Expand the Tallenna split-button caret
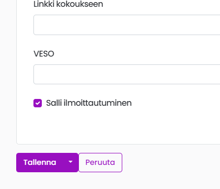Screen dimensions: 220x189 click(71, 162)
